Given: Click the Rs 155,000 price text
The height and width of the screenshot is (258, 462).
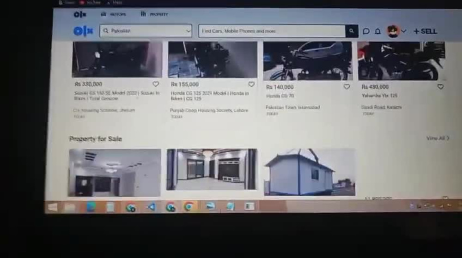Looking at the screenshot, I should point(185,84).
